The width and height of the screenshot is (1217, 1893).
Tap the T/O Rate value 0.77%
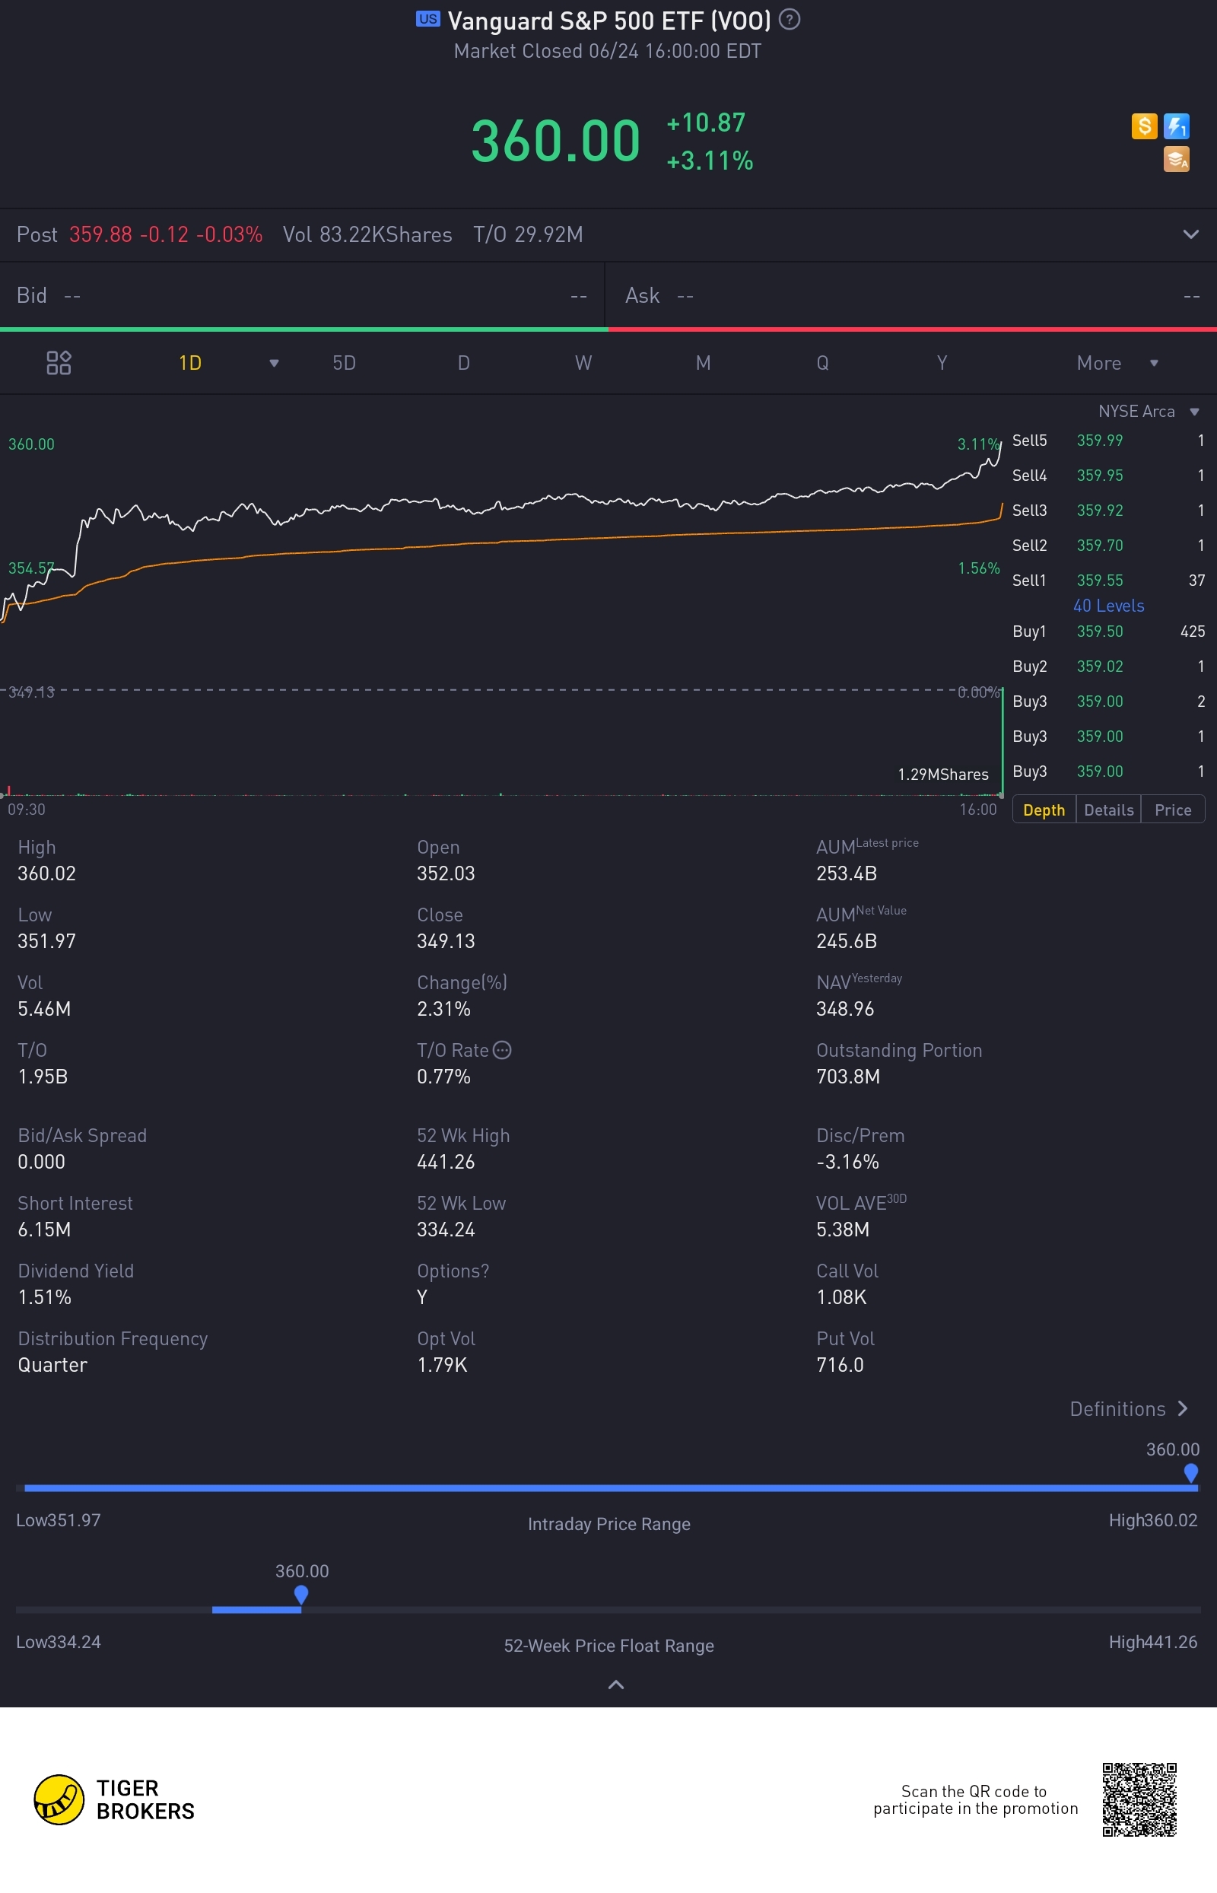pyautogui.click(x=443, y=1077)
